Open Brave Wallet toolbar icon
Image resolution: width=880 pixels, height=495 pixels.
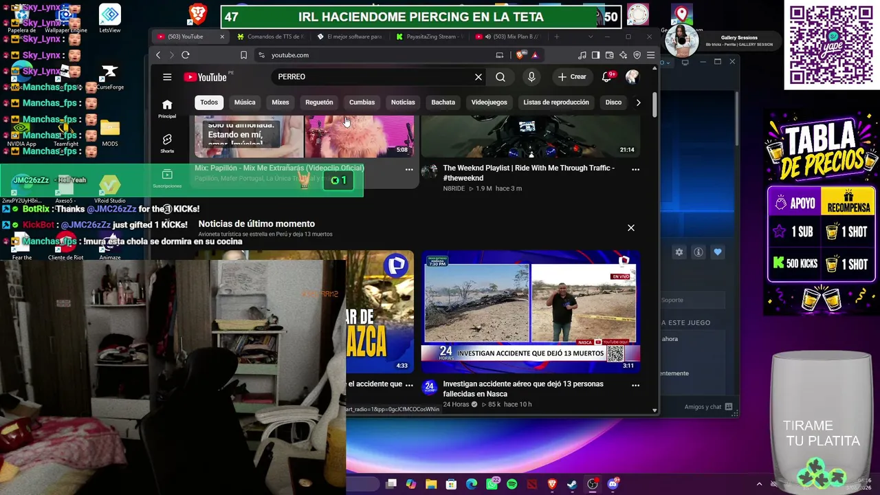coord(610,55)
